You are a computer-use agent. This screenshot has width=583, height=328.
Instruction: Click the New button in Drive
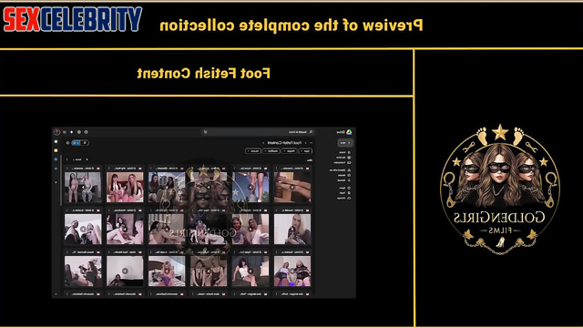pos(345,142)
